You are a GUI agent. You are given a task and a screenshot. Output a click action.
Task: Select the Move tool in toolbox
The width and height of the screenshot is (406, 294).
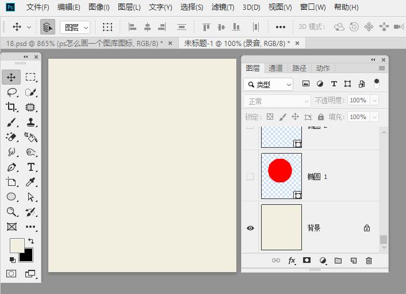pos(11,77)
